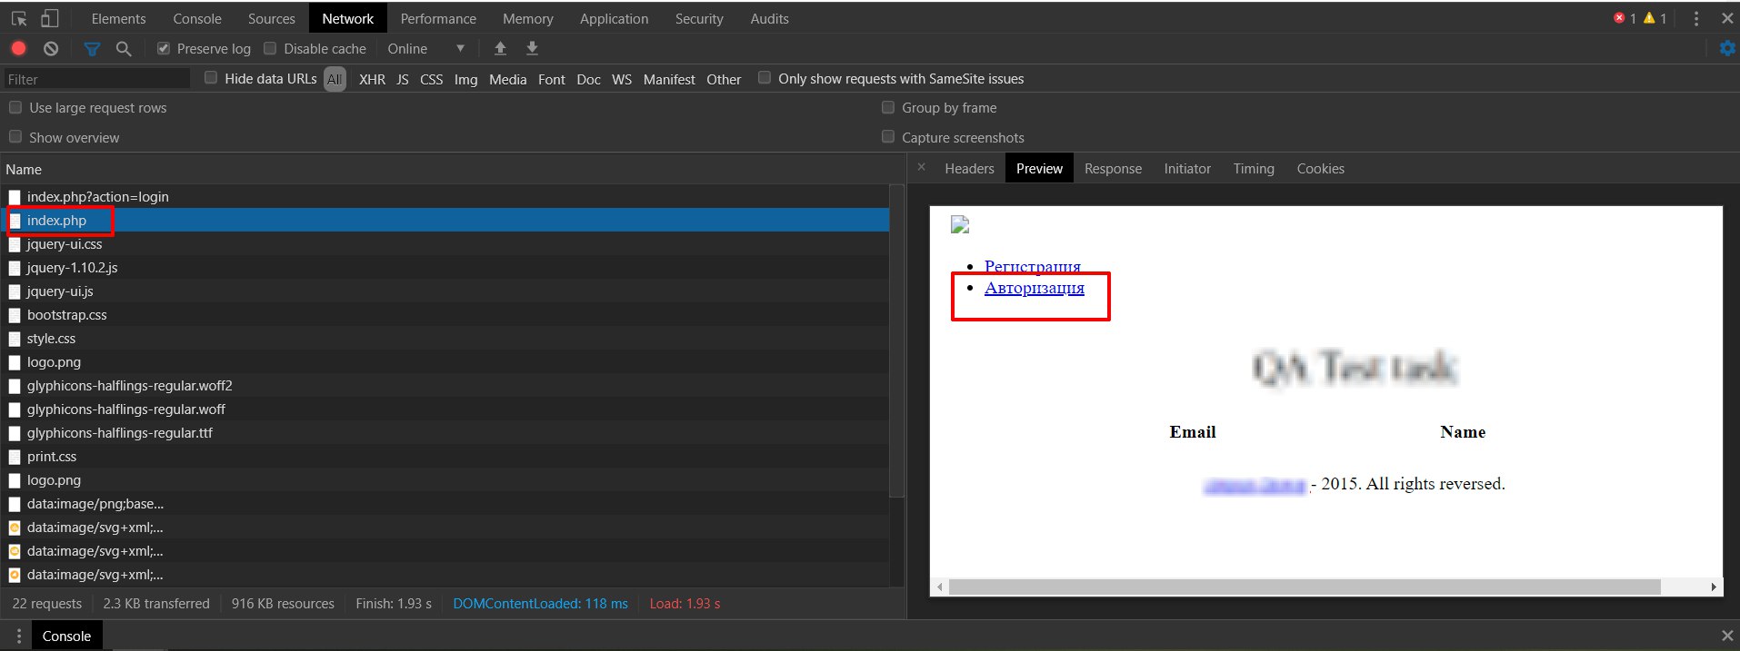Open the Sources tab

click(x=271, y=18)
